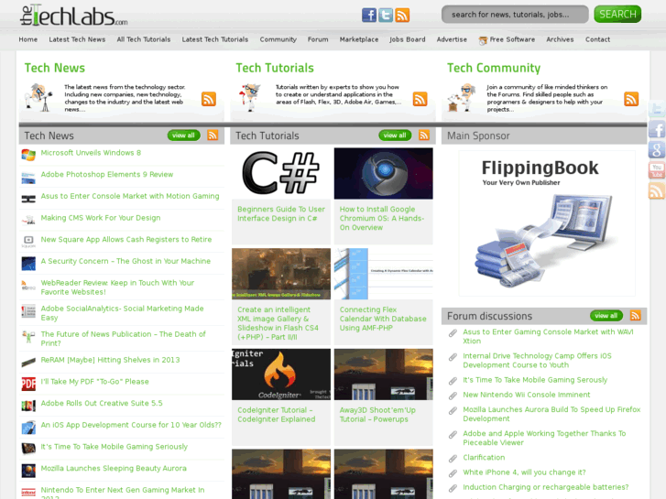
Task: Click the PDF icon beside To-Go article
Action: tap(28, 384)
